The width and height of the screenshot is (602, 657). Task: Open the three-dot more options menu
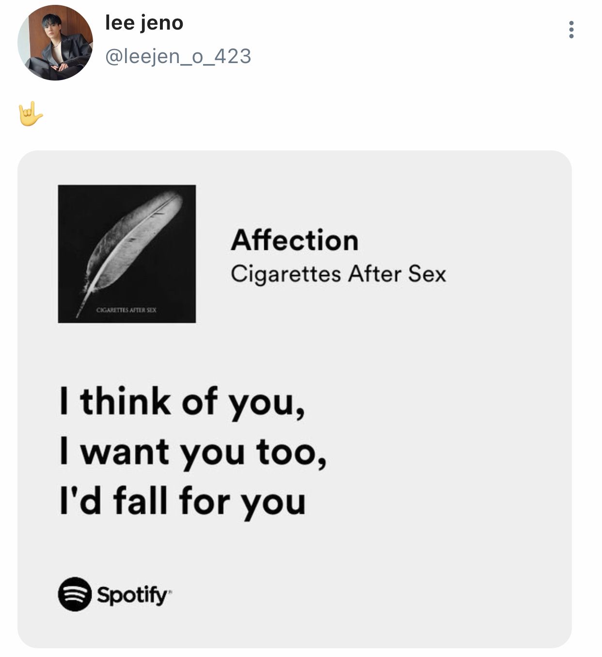(x=571, y=30)
